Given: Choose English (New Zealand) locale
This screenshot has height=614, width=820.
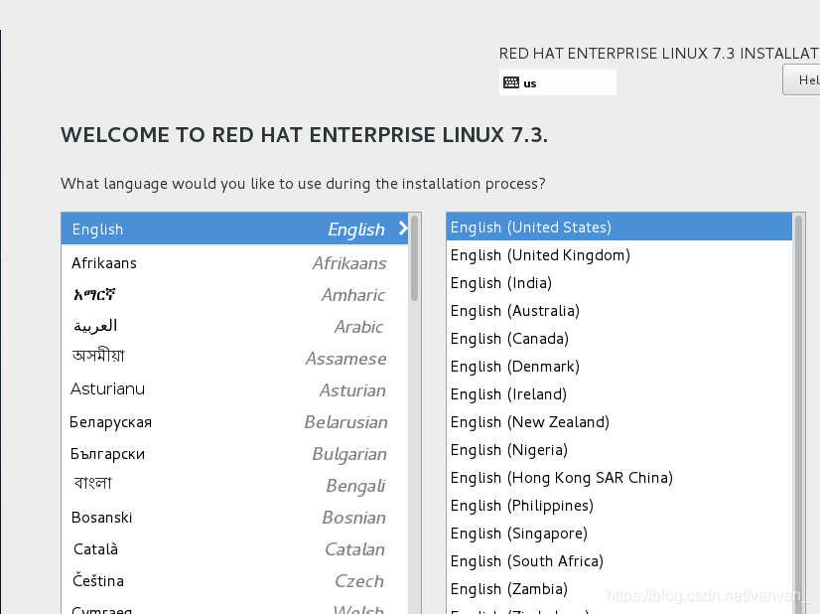Looking at the screenshot, I should 619,422.
